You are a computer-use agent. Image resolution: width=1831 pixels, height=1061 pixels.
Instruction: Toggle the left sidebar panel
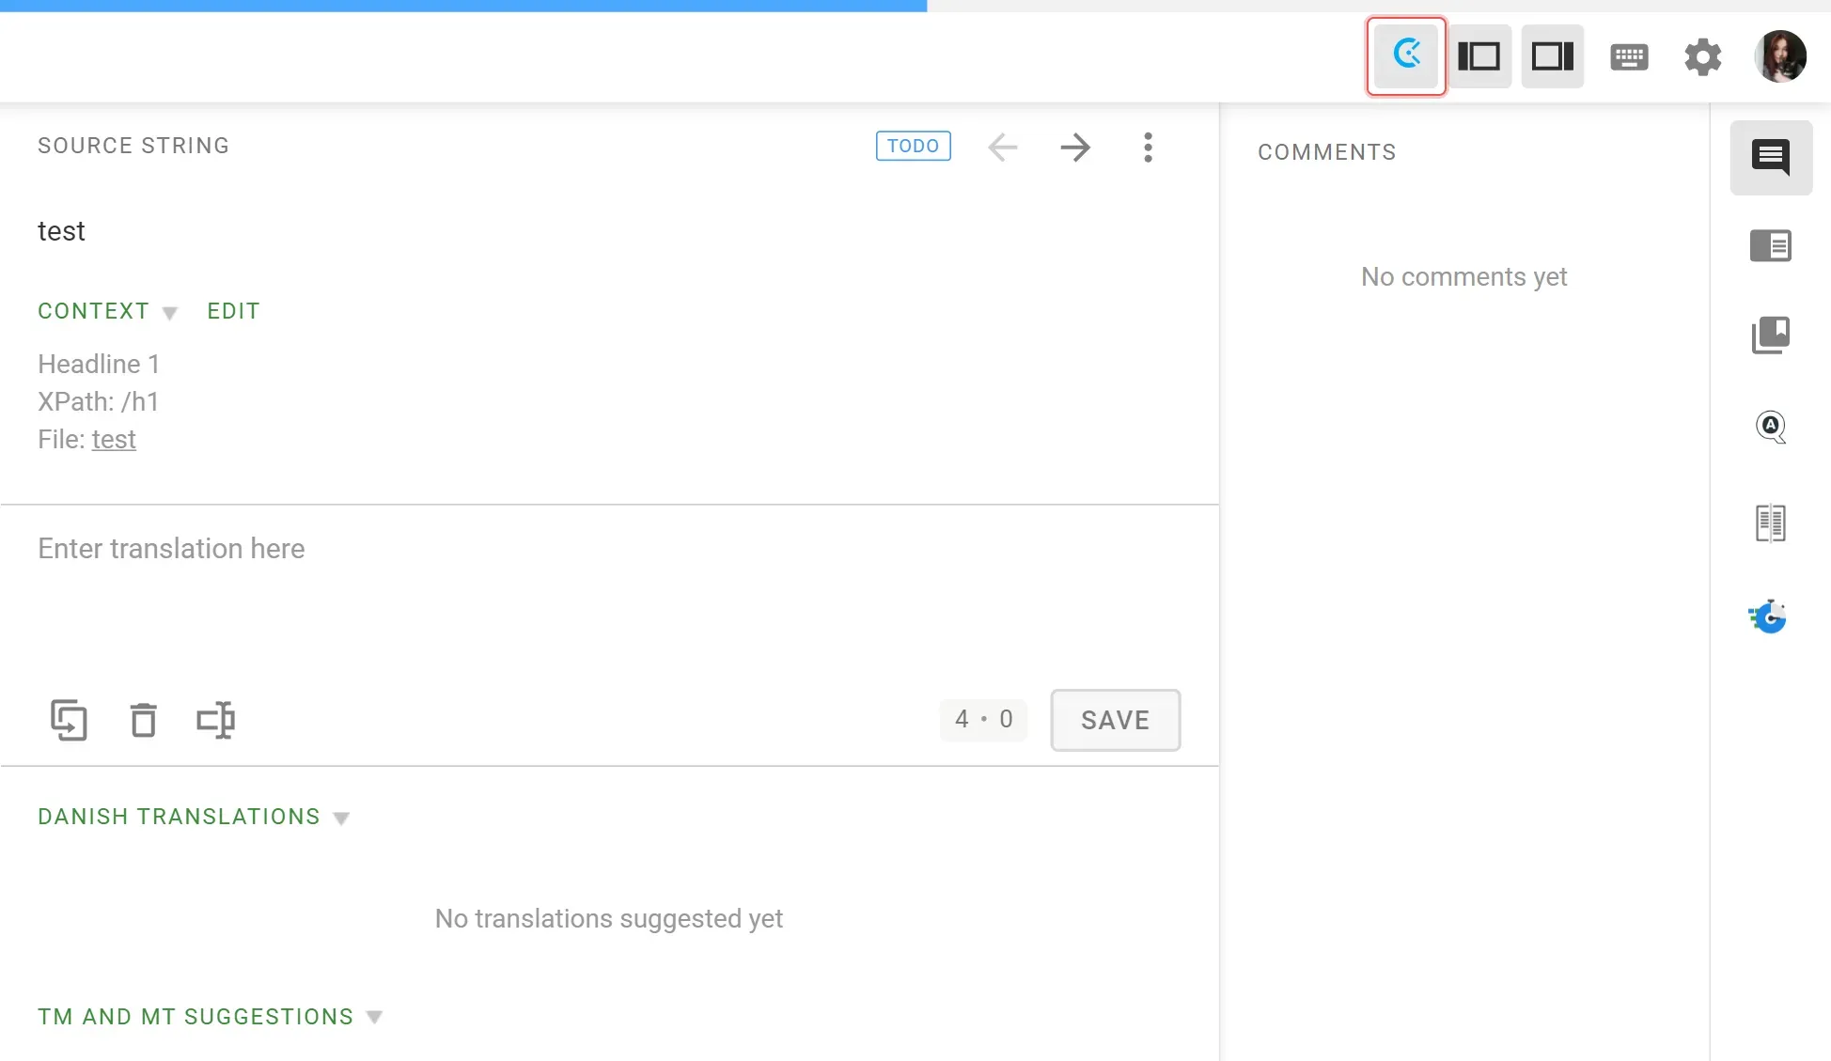pyautogui.click(x=1479, y=56)
